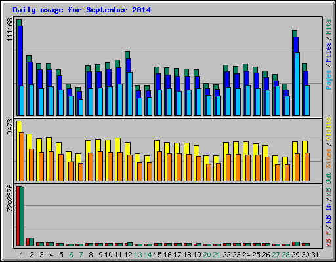Click the 9473 axis value
Image resolution: width=336 pixels, height=262 pixels.
click(10, 127)
